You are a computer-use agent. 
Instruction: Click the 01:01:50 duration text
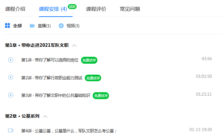coord(204,77)
